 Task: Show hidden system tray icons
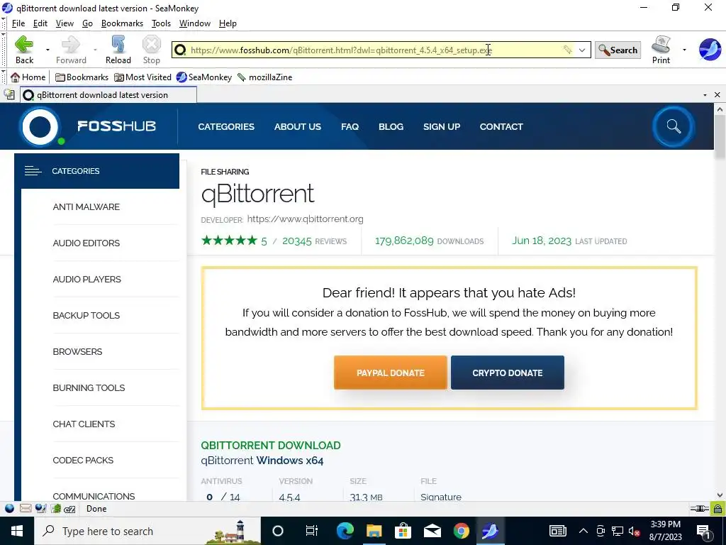[583, 531]
